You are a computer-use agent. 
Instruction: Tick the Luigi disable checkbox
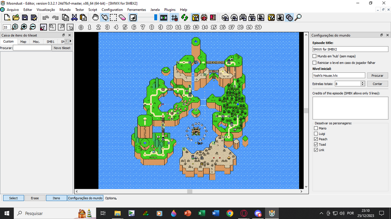(316, 134)
